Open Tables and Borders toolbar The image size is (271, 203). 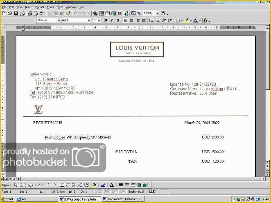point(102,13)
